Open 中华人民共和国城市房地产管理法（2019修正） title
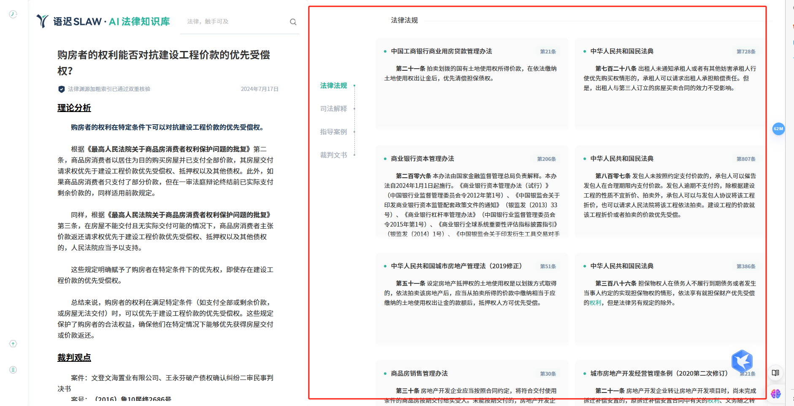Viewport: 794px width, 406px height. pos(457,266)
